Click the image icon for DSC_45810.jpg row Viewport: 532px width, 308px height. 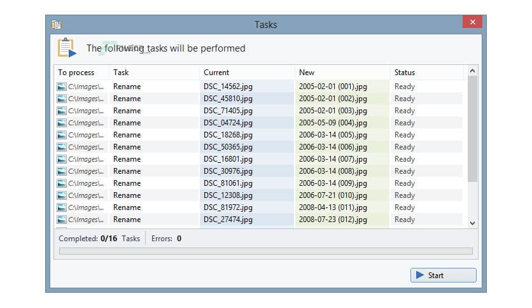point(62,99)
